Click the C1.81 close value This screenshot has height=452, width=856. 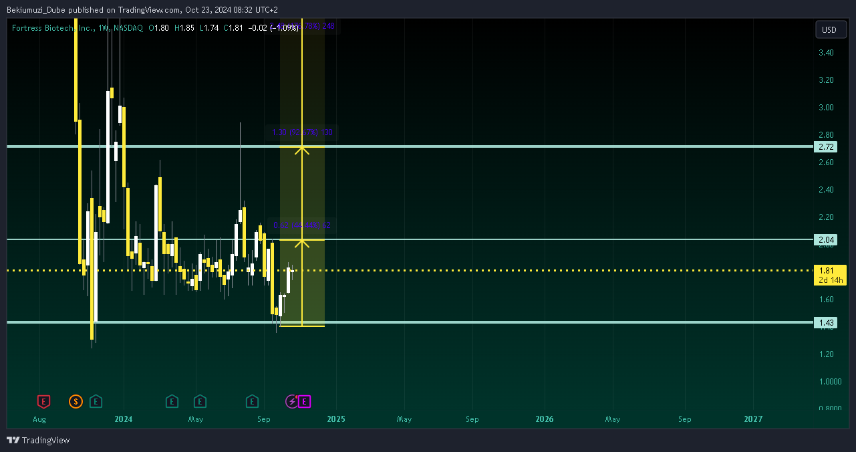pyautogui.click(x=234, y=28)
